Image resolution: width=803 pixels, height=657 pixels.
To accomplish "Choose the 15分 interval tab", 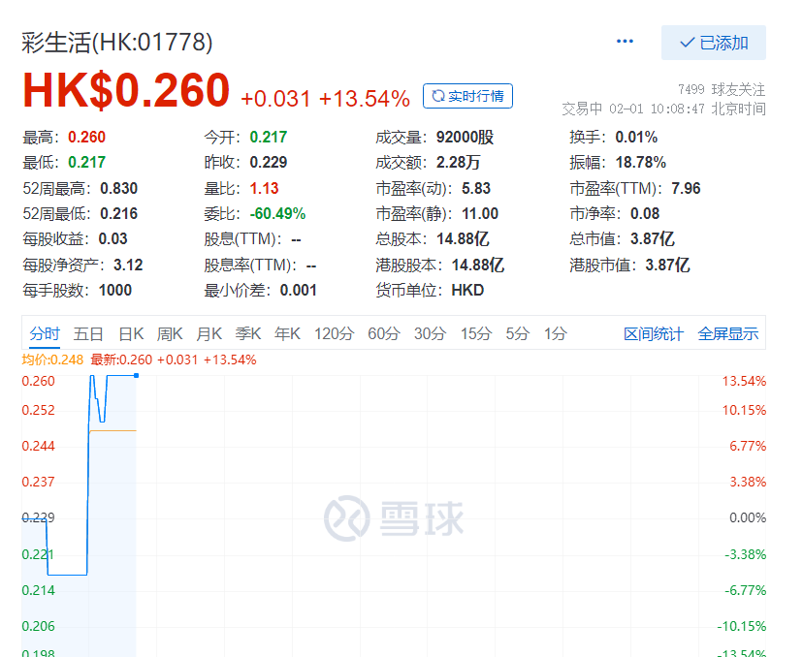I will pyautogui.click(x=476, y=333).
